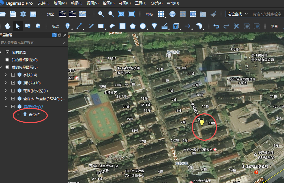The width and height of the screenshot is (284, 183).
Task: Open 文件(F) menu
Action: click(x=44, y=3)
